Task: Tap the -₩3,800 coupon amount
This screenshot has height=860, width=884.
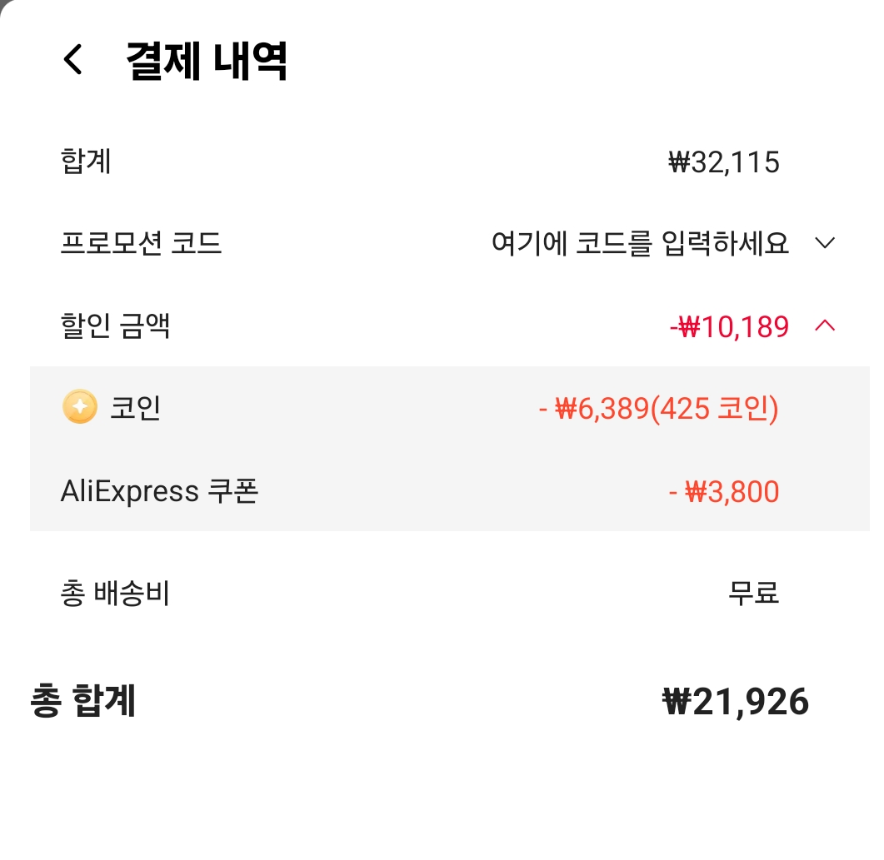Action: tap(724, 492)
